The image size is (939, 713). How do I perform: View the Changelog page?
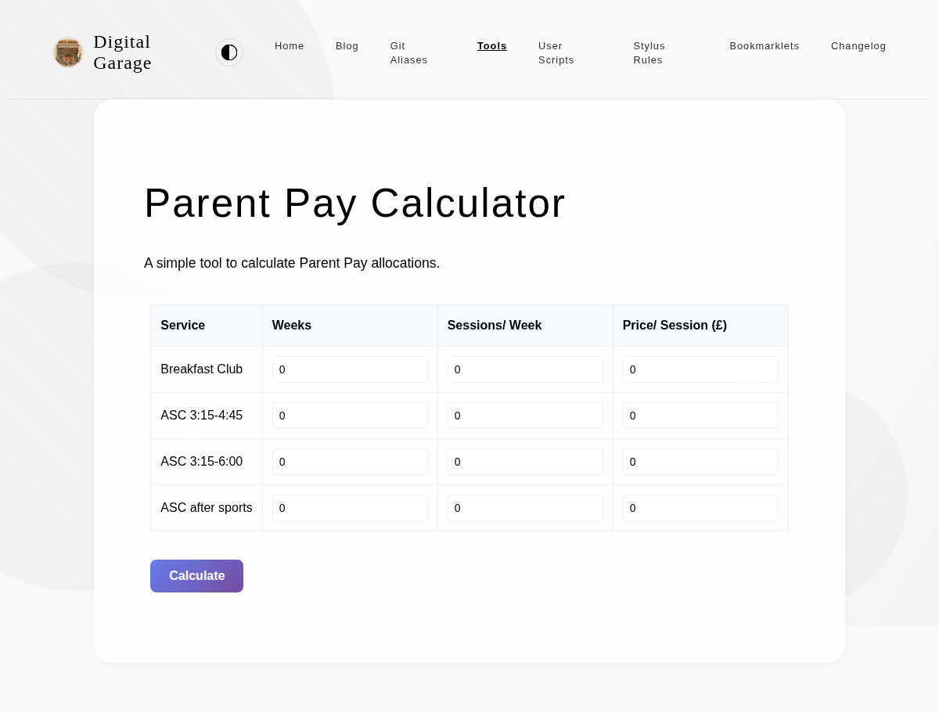tap(858, 46)
